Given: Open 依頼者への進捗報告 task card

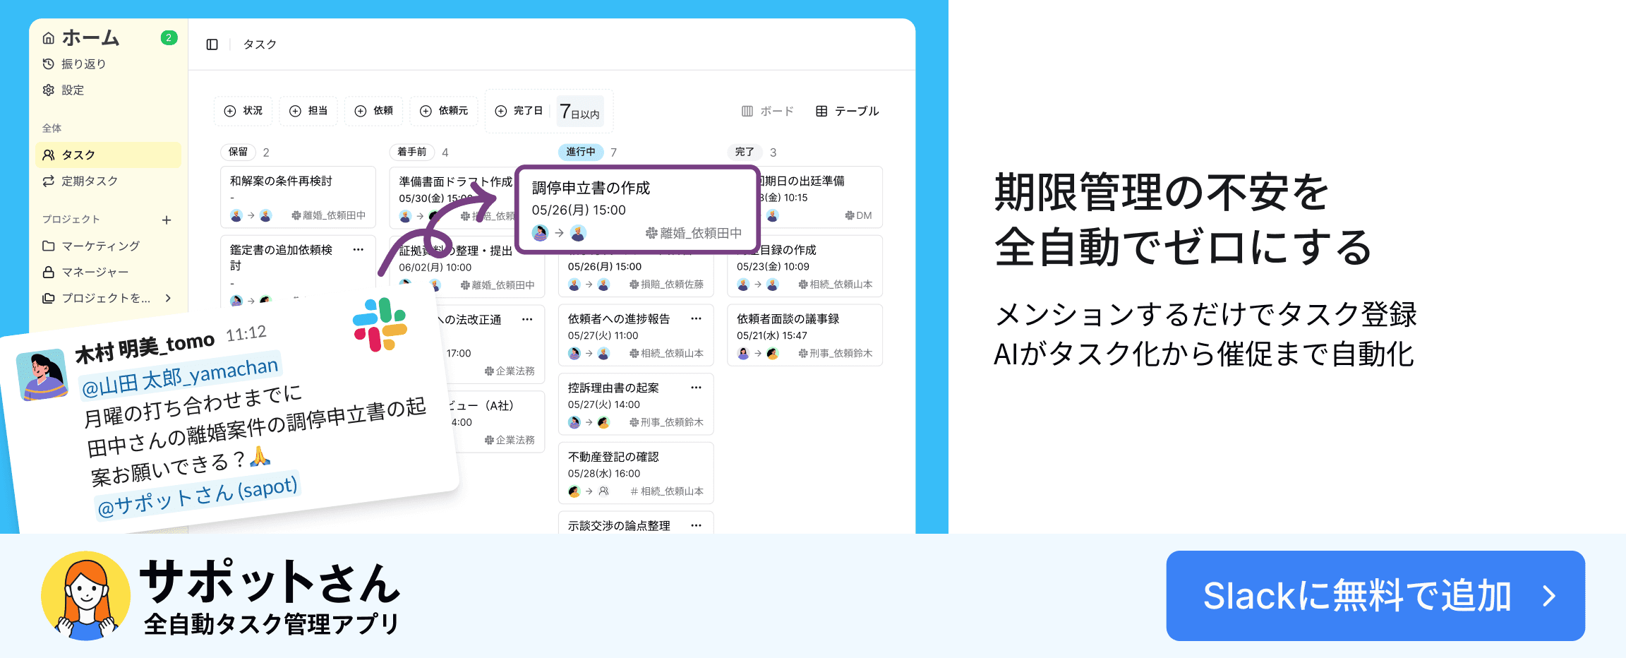Looking at the screenshot, I should [x=636, y=335].
